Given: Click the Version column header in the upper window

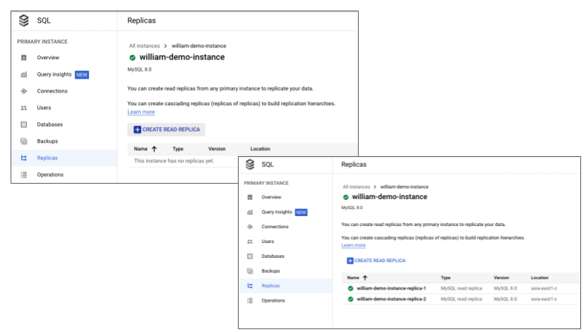Looking at the screenshot, I should pyautogui.click(x=217, y=149).
